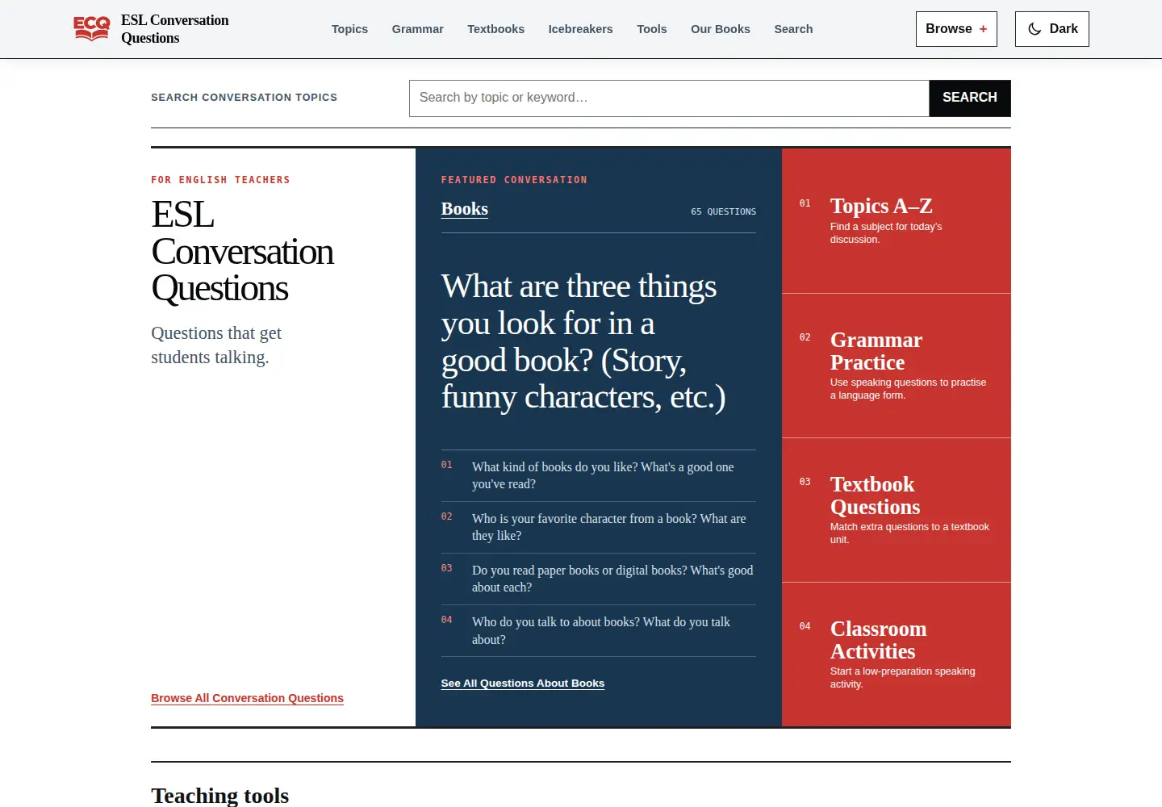Open the Topics A–Z card
Viewport: 1162px width, 807px height.
pyautogui.click(x=897, y=220)
